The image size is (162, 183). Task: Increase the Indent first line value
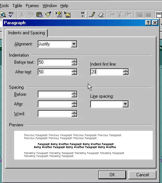pos(126,70)
